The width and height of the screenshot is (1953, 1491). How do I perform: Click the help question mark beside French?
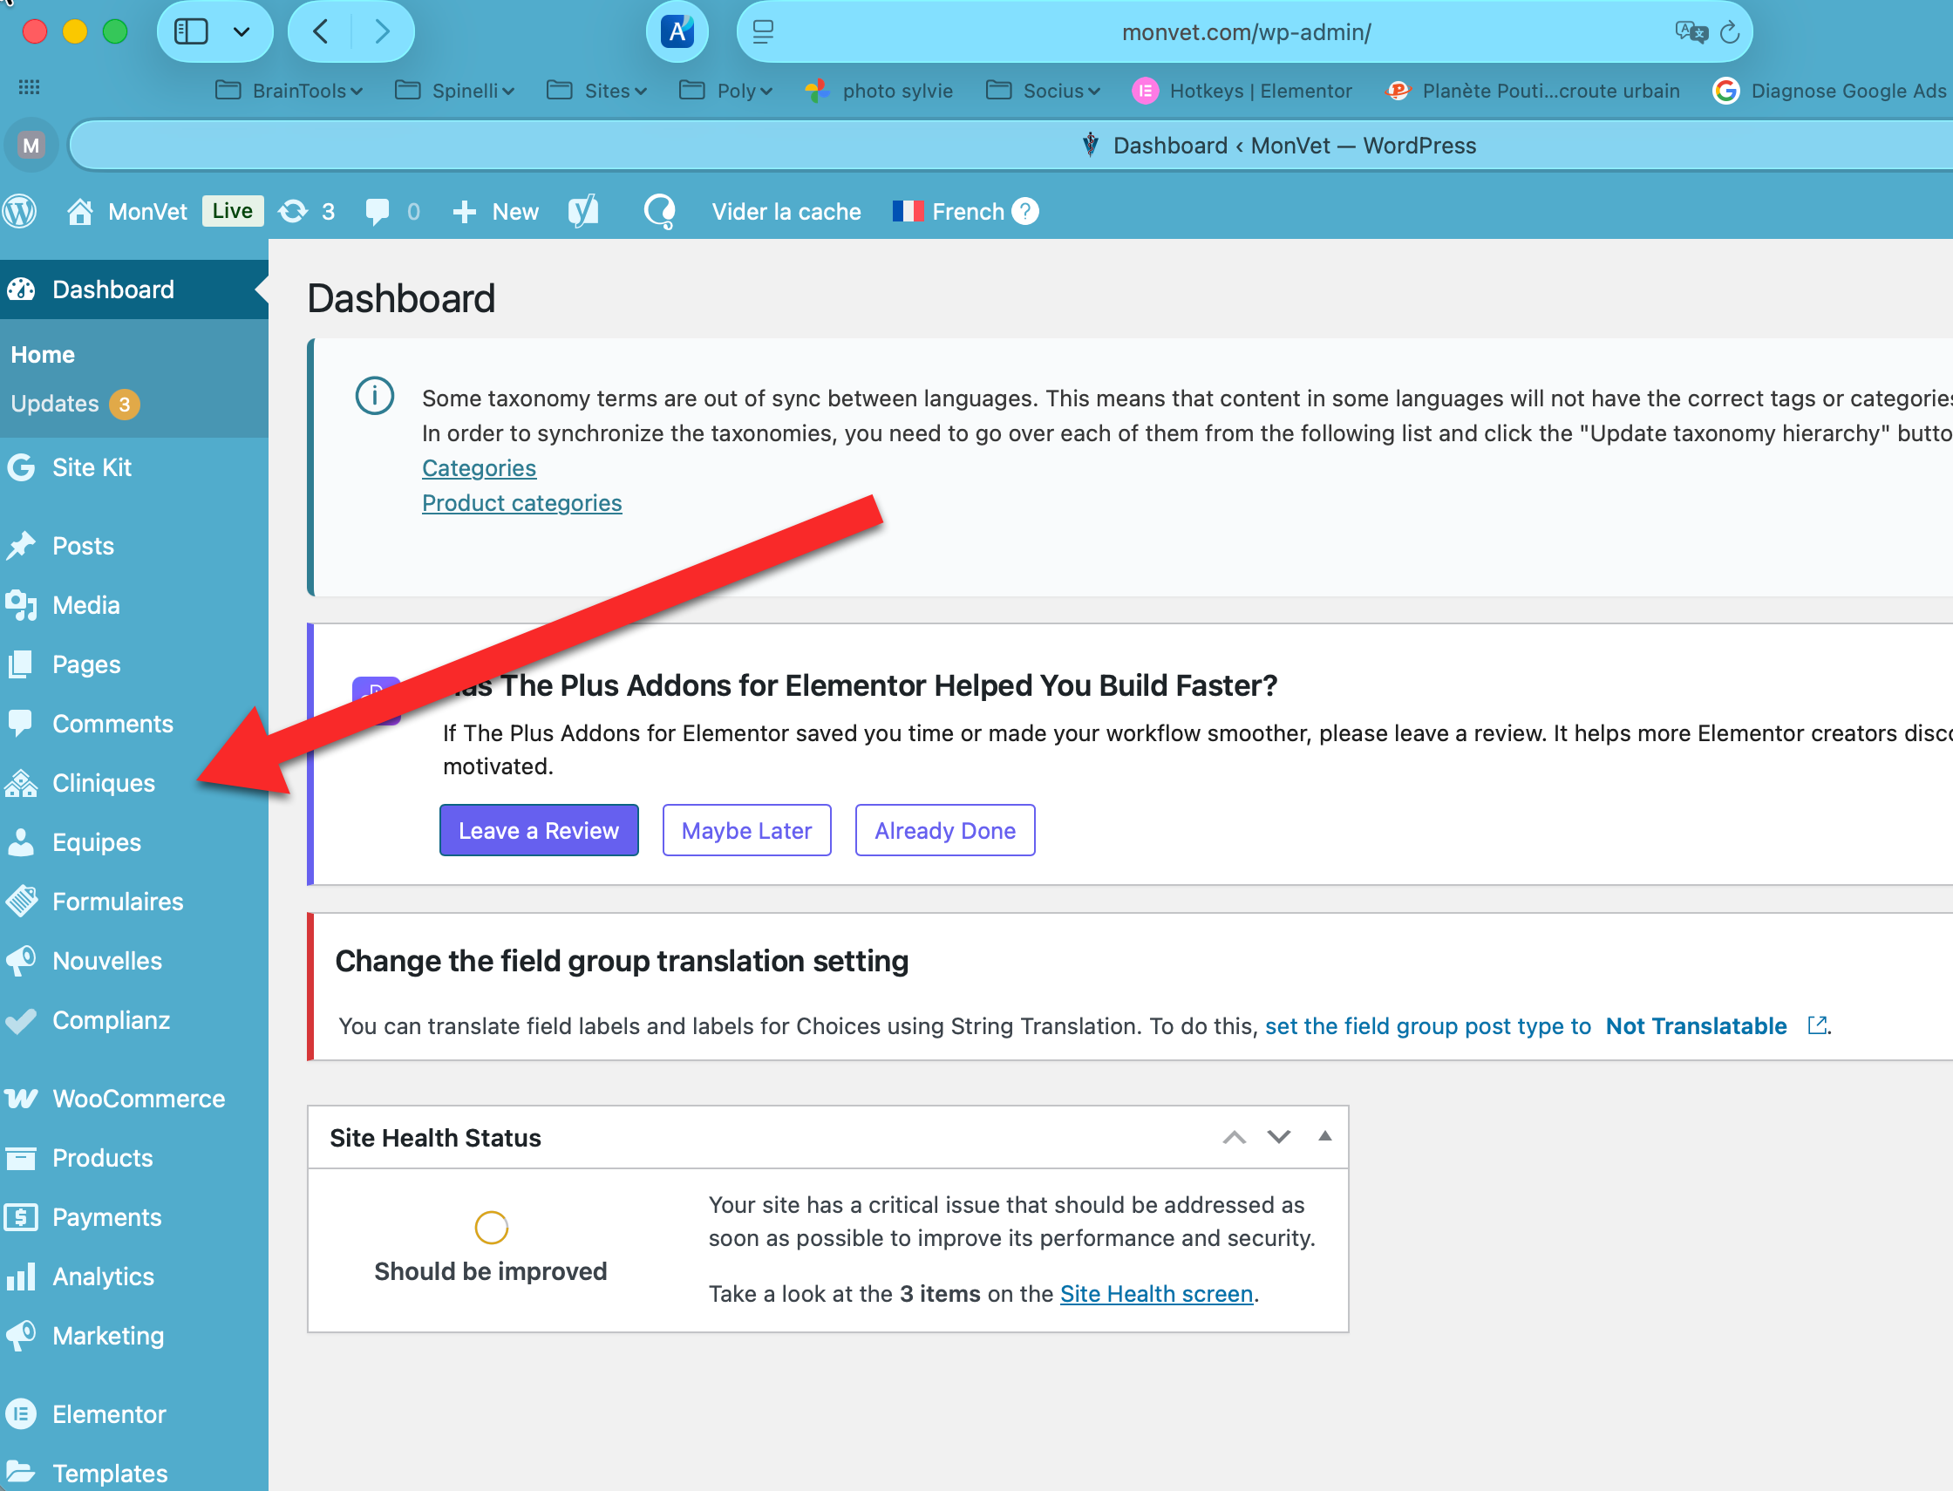pos(1024,211)
